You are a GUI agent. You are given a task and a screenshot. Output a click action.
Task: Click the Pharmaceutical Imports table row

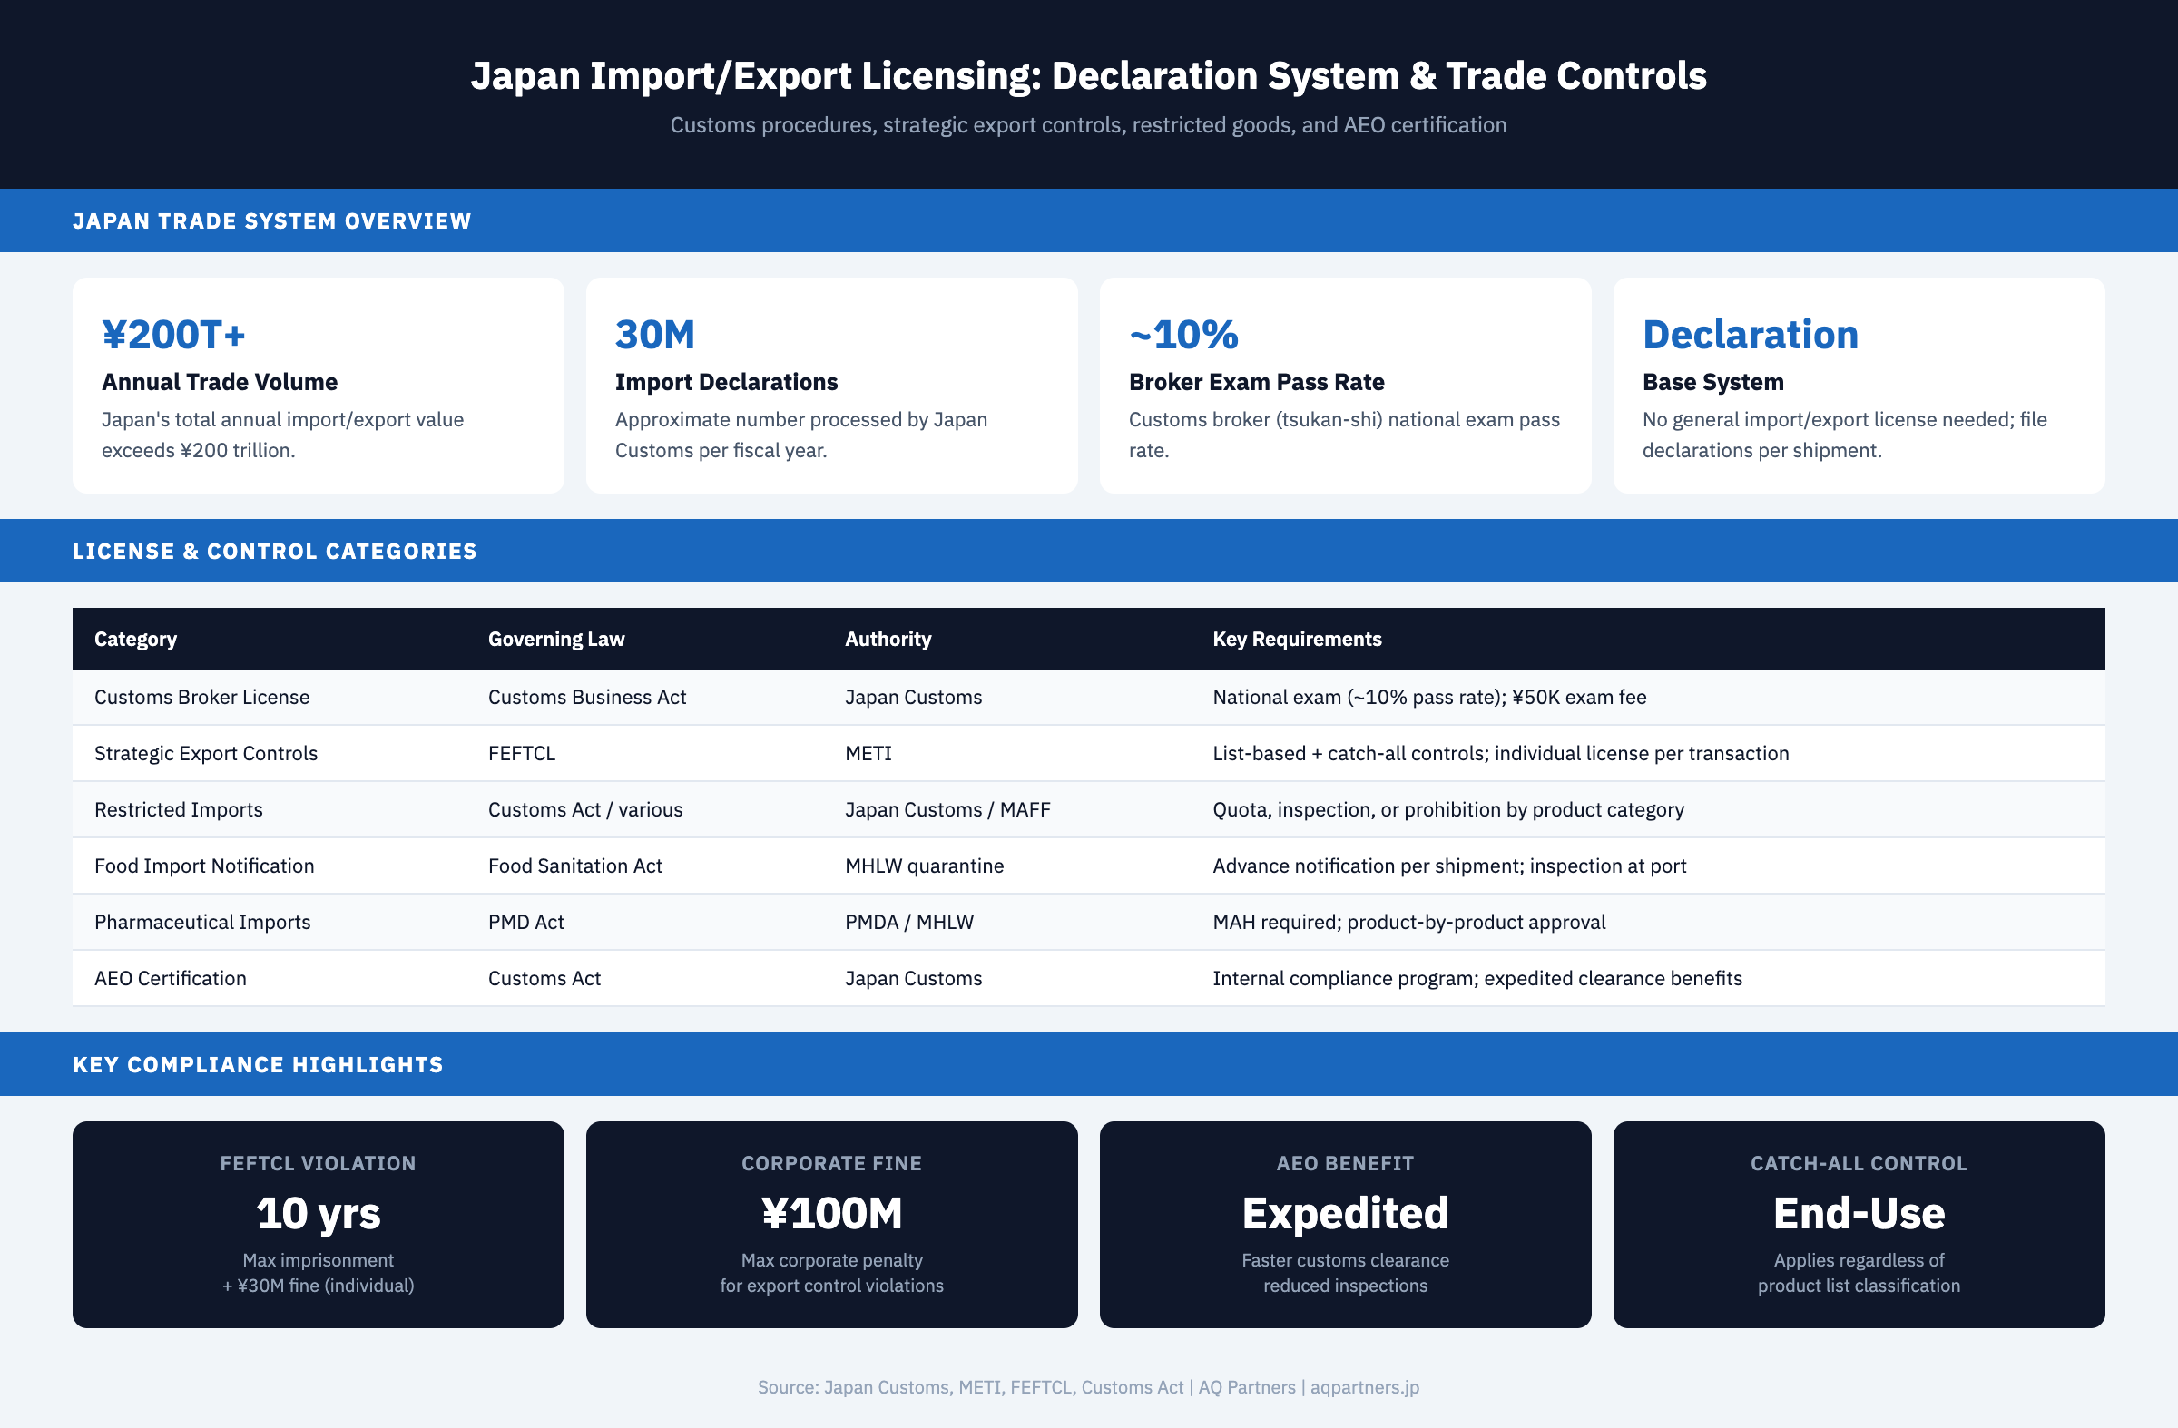click(1089, 921)
